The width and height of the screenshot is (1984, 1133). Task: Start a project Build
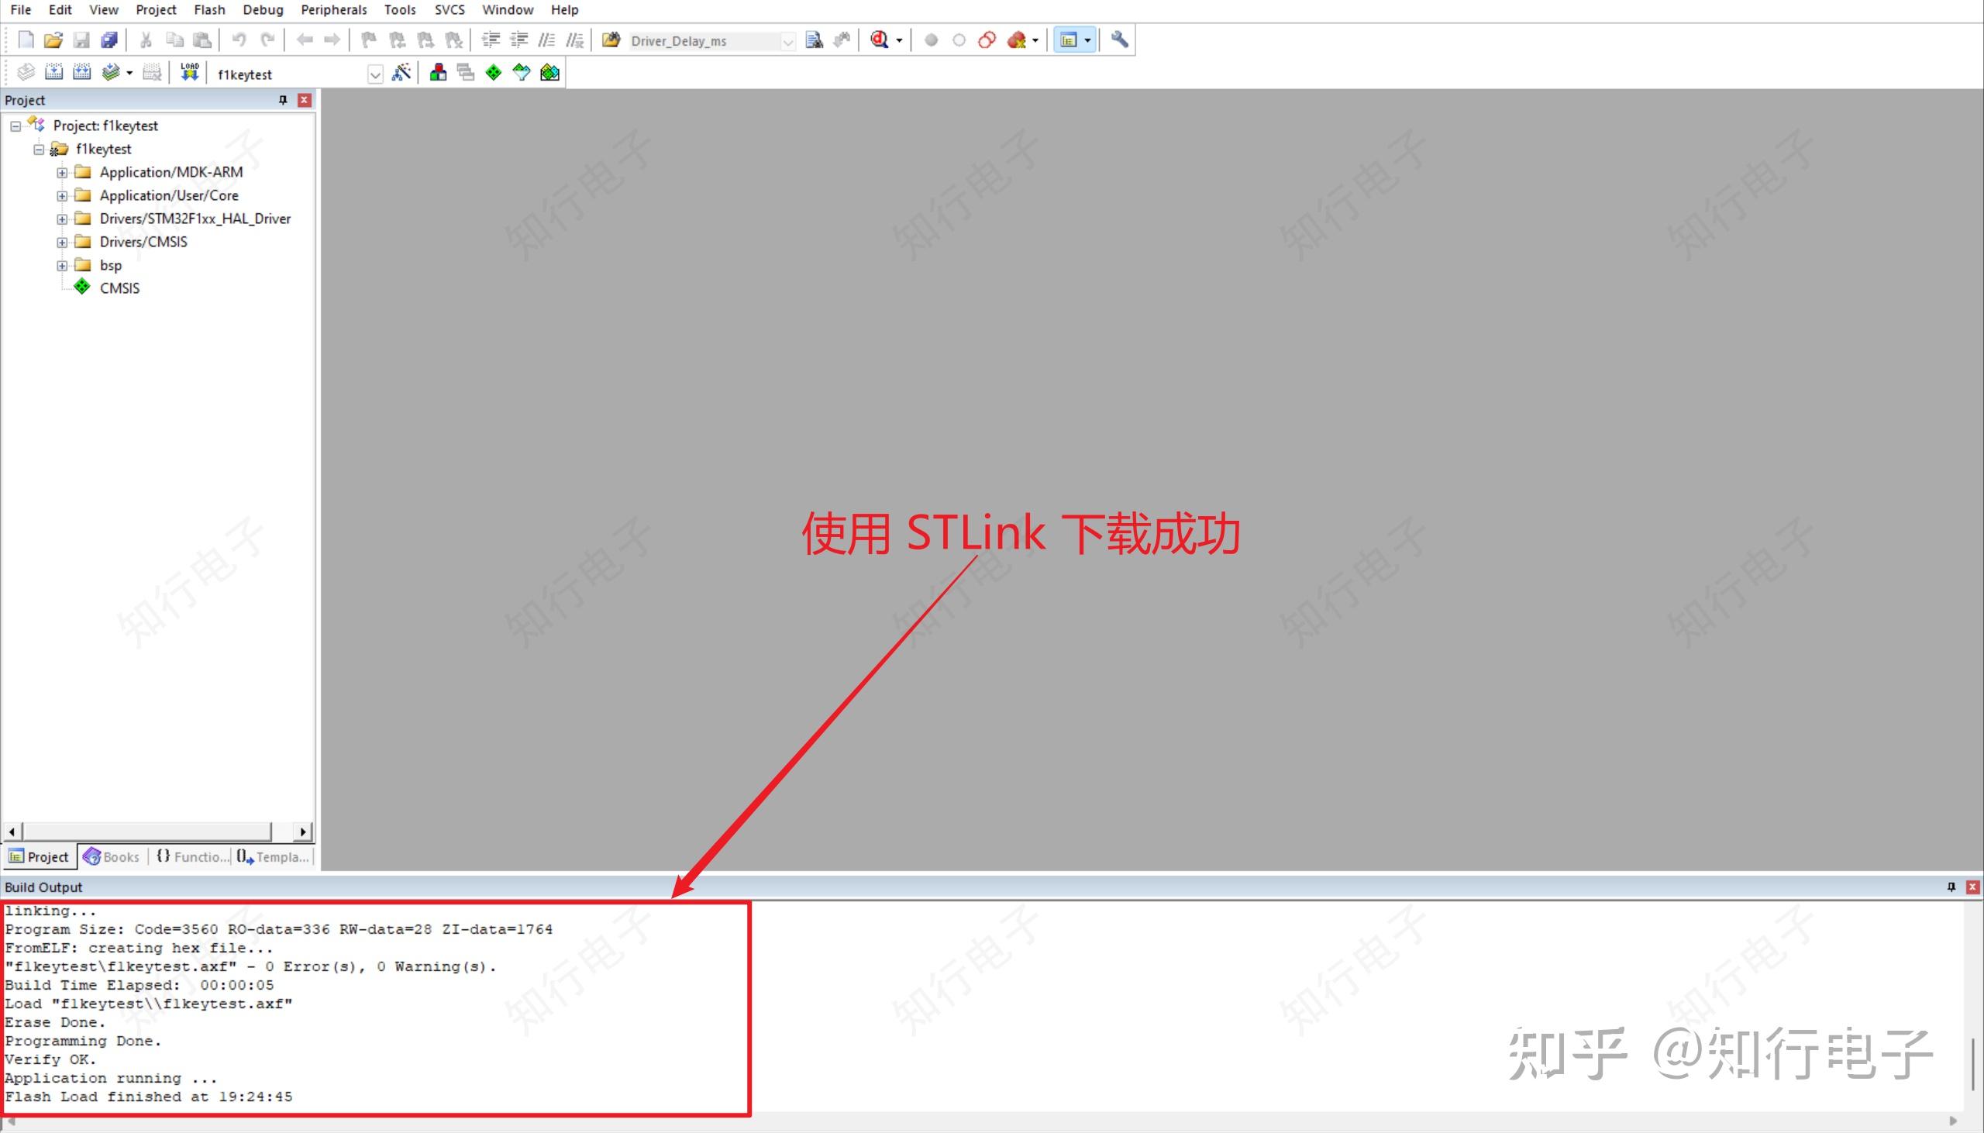point(54,71)
